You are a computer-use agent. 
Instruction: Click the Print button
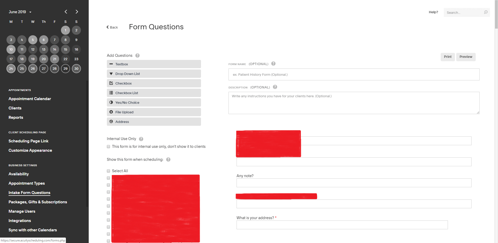[x=447, y=57]
